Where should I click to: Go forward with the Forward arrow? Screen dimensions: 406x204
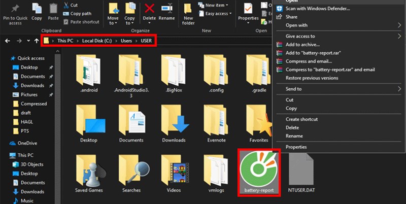pyautogui.click(x=19, y=41)
